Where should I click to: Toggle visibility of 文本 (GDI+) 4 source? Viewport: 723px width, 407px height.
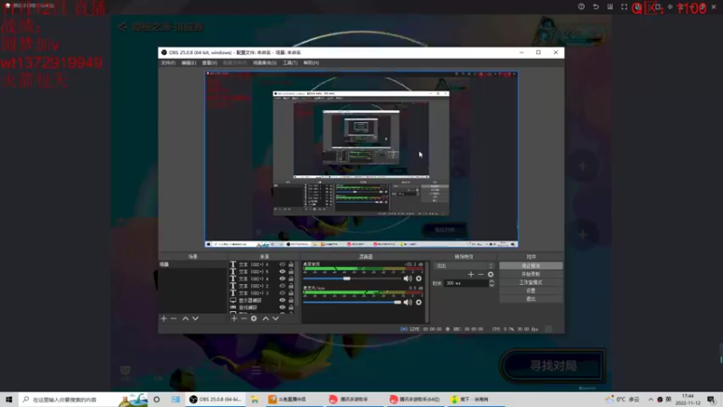282,279
